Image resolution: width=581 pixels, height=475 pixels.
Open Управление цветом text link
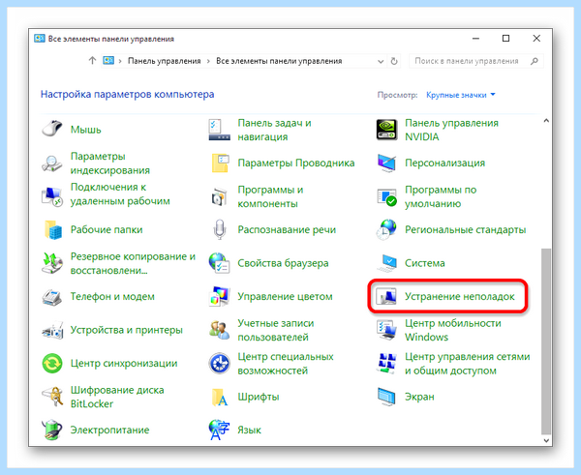point(285,297)
